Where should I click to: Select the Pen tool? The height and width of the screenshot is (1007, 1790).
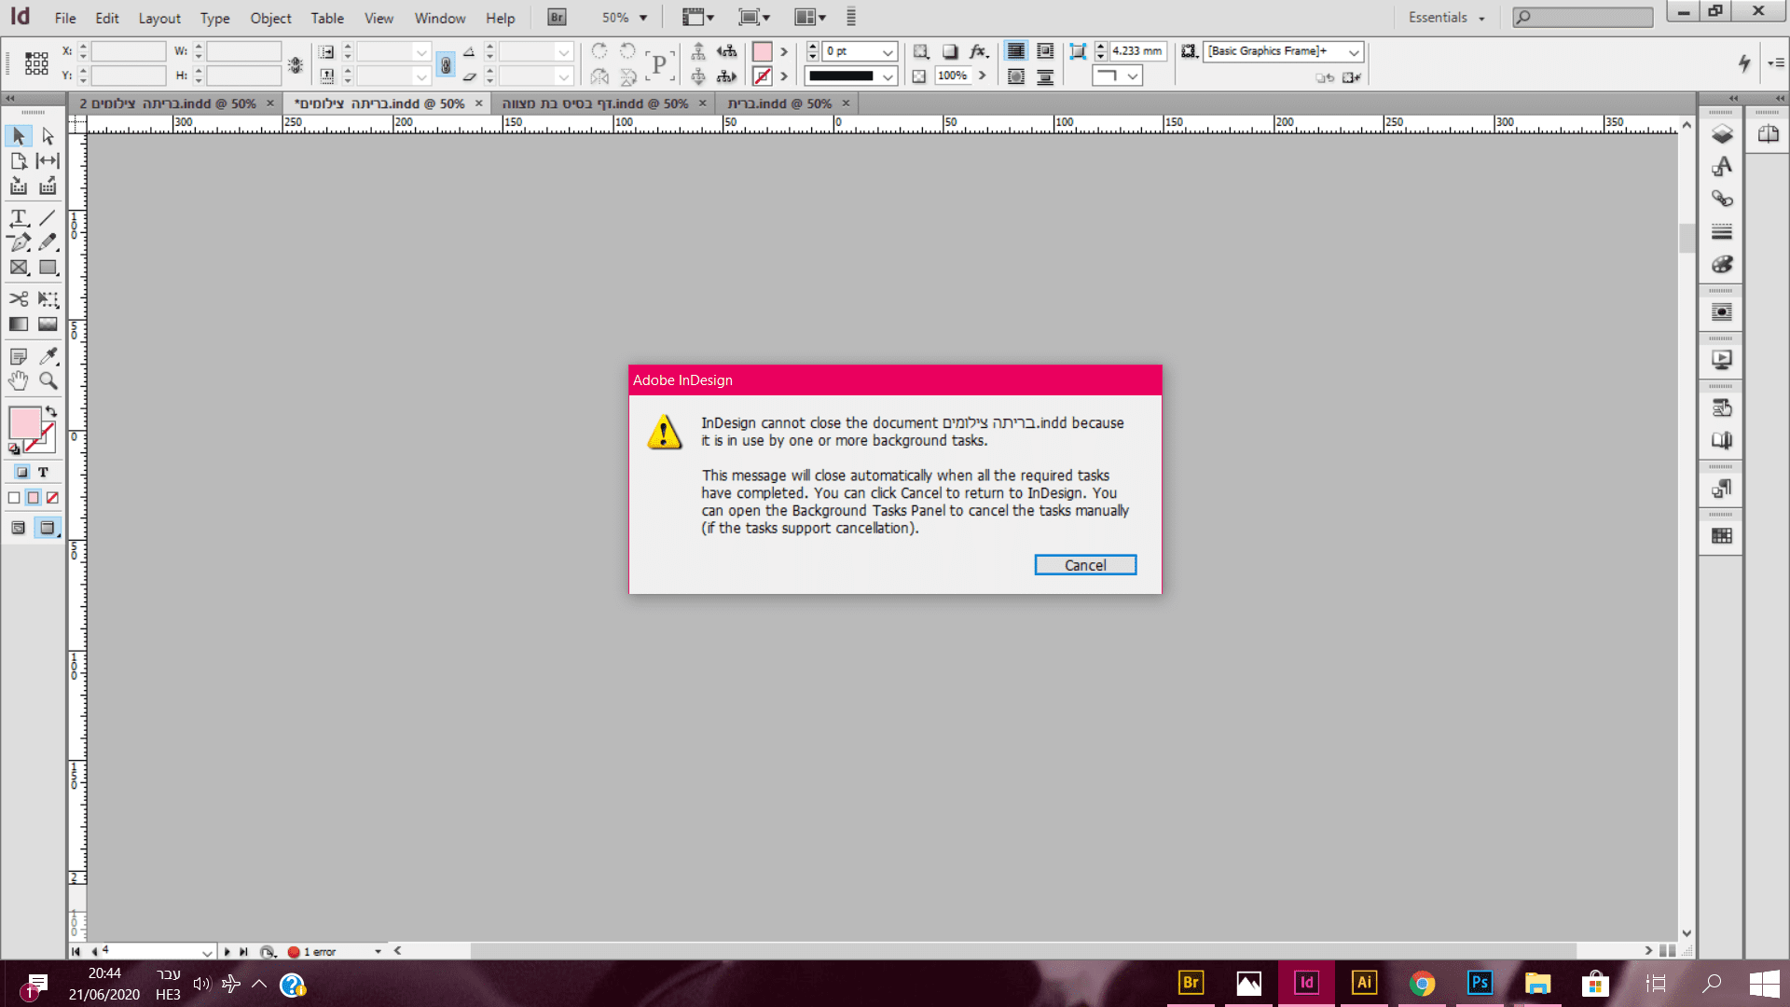point(19,242)
